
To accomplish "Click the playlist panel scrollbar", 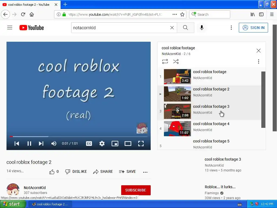I will click(263, 100).
